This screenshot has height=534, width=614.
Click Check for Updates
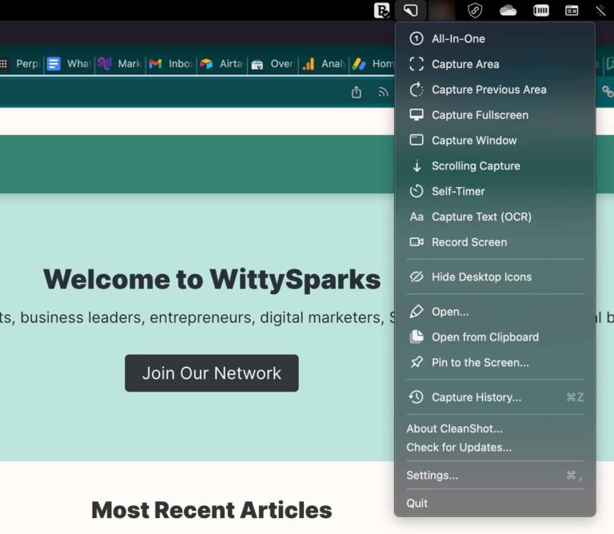coord(459,448)
